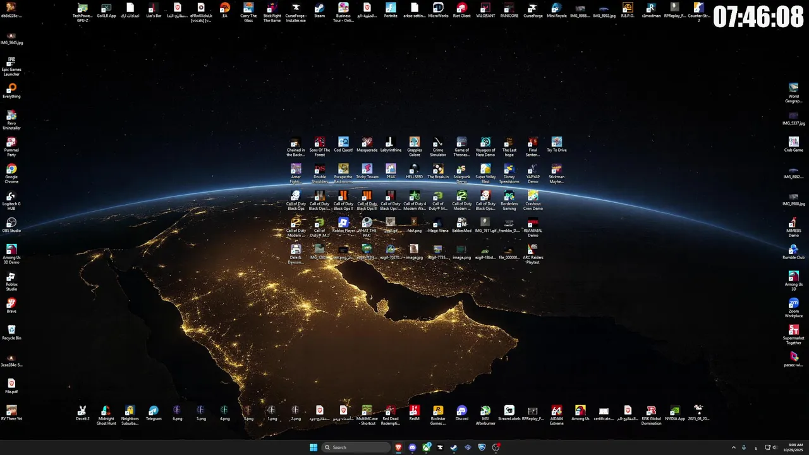Open the HELLSEED shortcut

click(414, 171)
